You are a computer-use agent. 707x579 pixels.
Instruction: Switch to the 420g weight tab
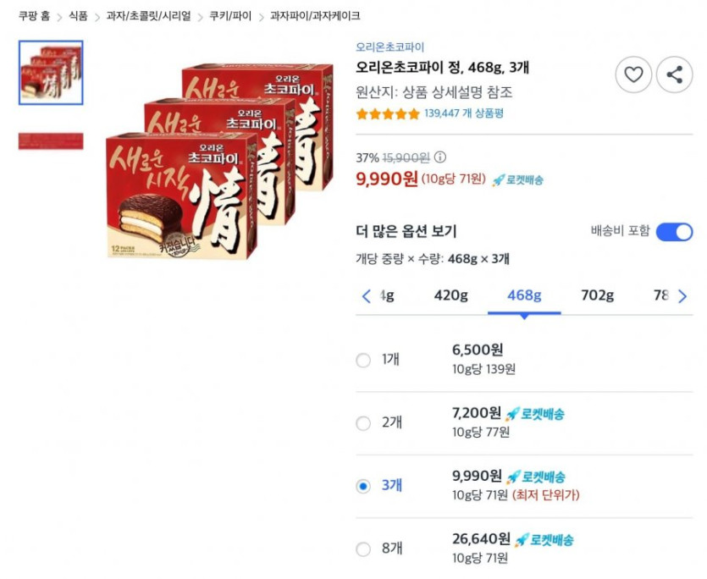point(450,295)
